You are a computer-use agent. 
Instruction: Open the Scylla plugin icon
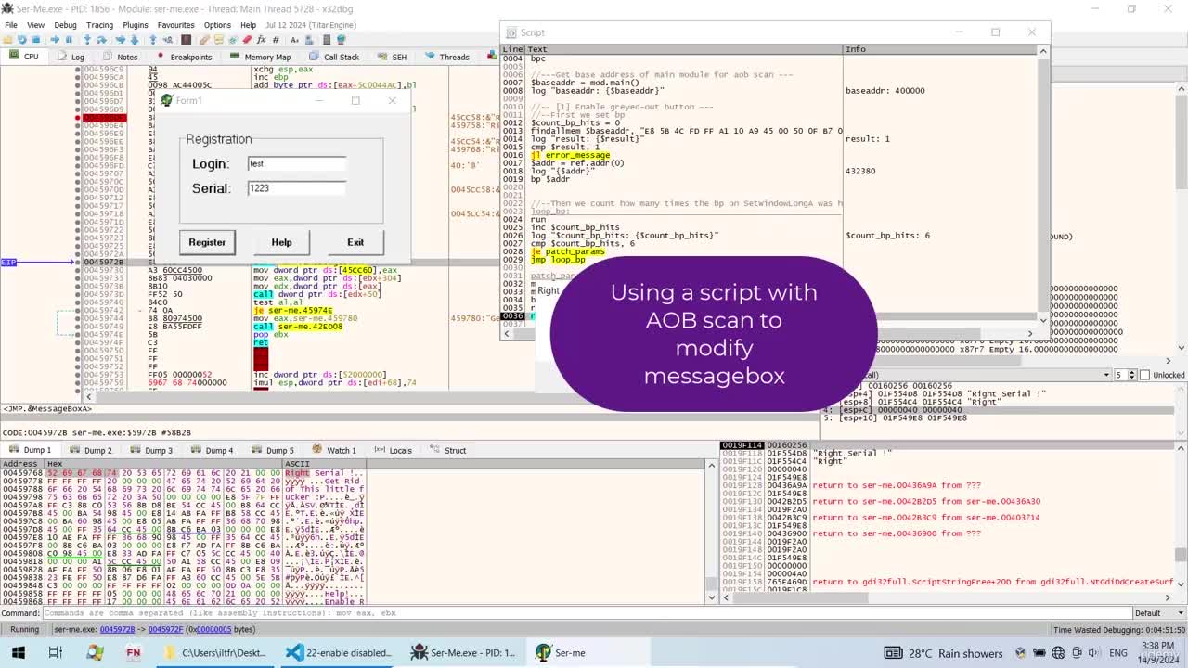186,40
